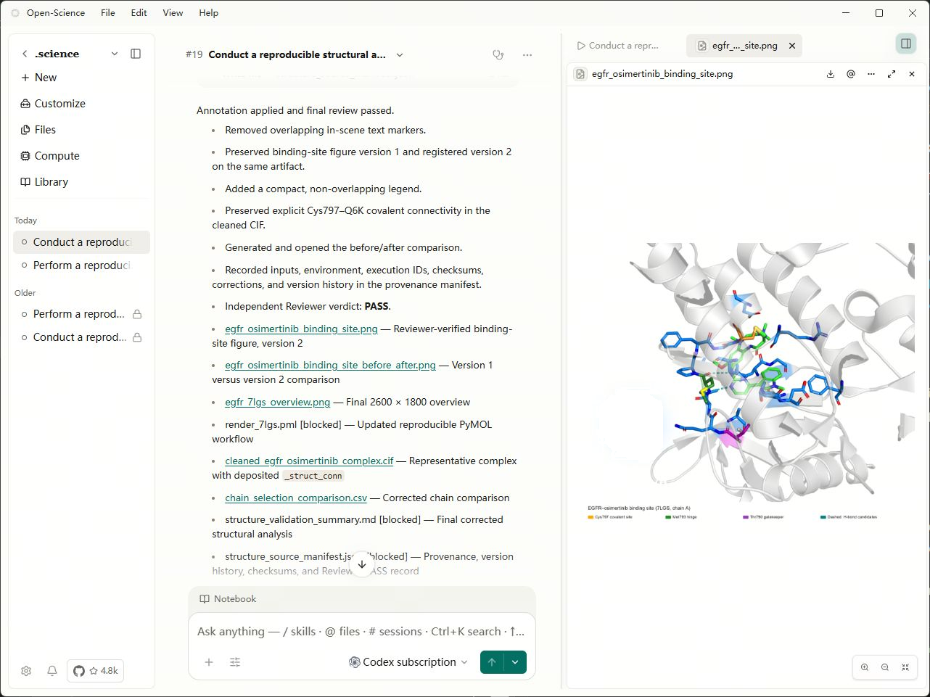Expand the .science workspace dropdown
Screen dimensions: 930x697
point(114,54)
